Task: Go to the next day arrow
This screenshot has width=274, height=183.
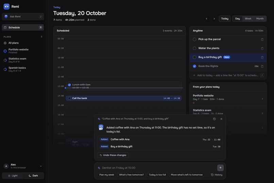Action: [x=214, y=18]
